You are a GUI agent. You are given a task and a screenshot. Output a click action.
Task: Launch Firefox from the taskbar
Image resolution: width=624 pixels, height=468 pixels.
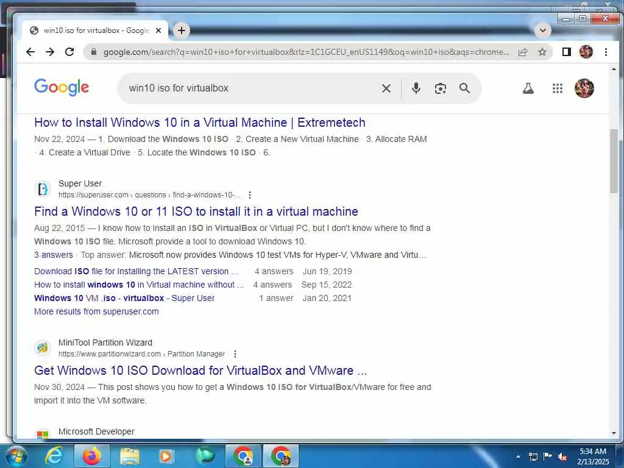click(92, 456)
